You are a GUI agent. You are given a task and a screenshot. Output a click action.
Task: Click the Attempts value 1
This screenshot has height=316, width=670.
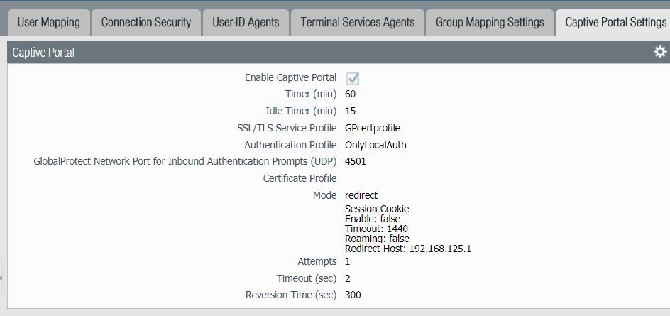(x=348, y=261)
